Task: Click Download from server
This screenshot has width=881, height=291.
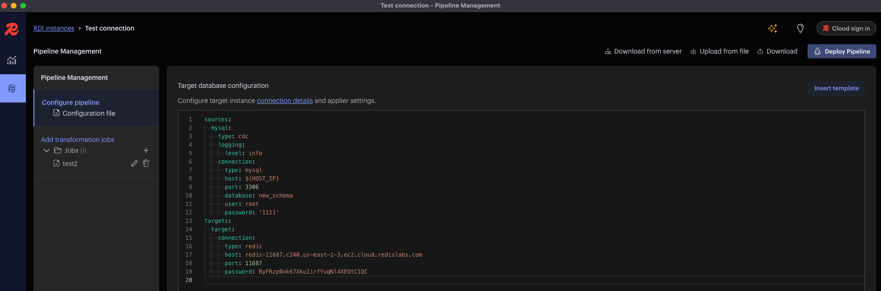Action: coord(643,51)
